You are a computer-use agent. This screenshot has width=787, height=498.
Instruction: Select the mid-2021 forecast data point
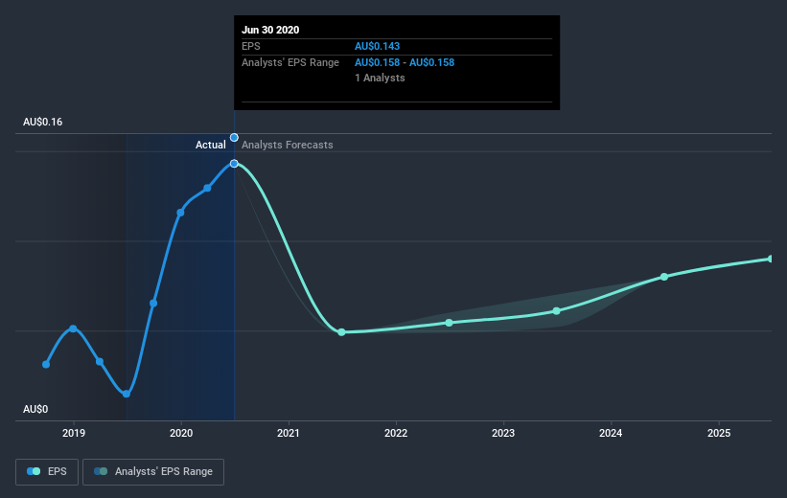342,332
